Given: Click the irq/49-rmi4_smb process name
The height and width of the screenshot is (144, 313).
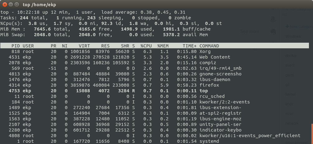Looking at the screenshot, I should (x=220, y=68).
